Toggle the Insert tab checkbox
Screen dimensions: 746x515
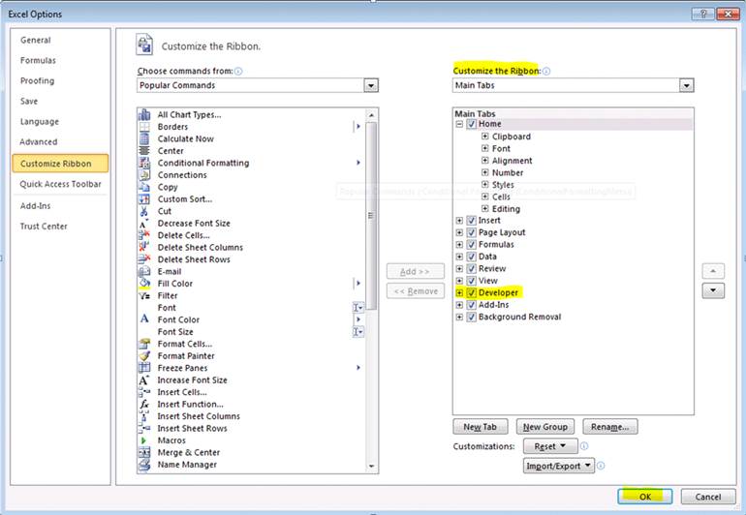472,220
